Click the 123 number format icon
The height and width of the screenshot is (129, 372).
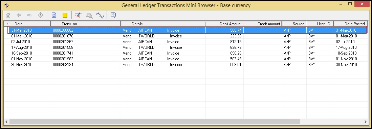(78, 15)
